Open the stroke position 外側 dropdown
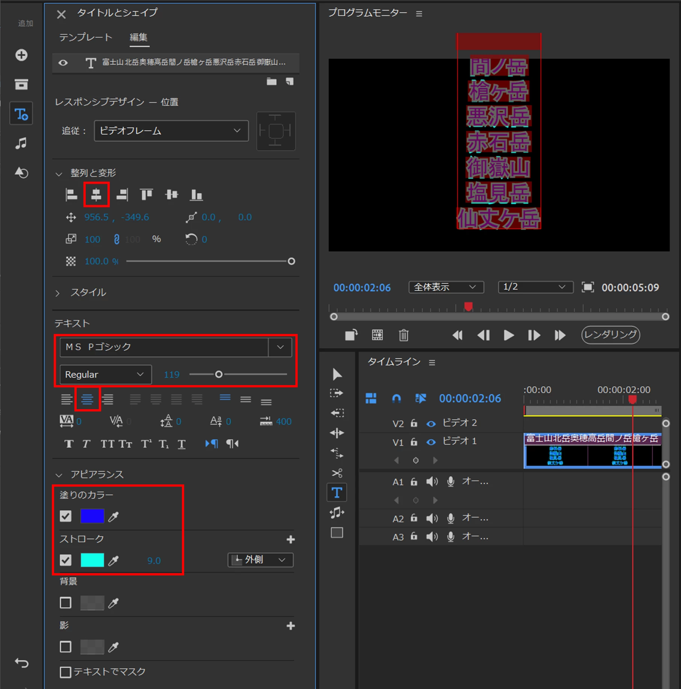 (260, 560)
